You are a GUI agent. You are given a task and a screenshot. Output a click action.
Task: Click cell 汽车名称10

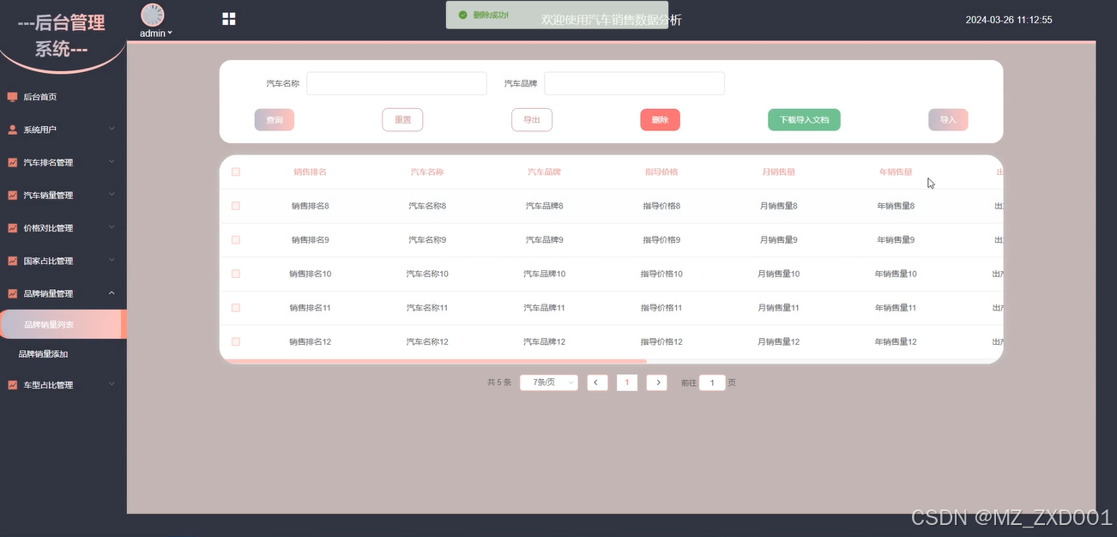(427, 274)
